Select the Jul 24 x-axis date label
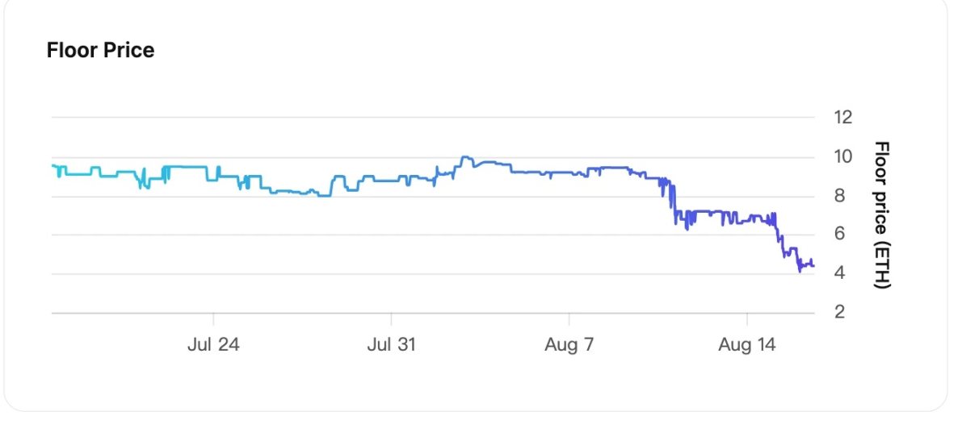 tap(213, 345)
